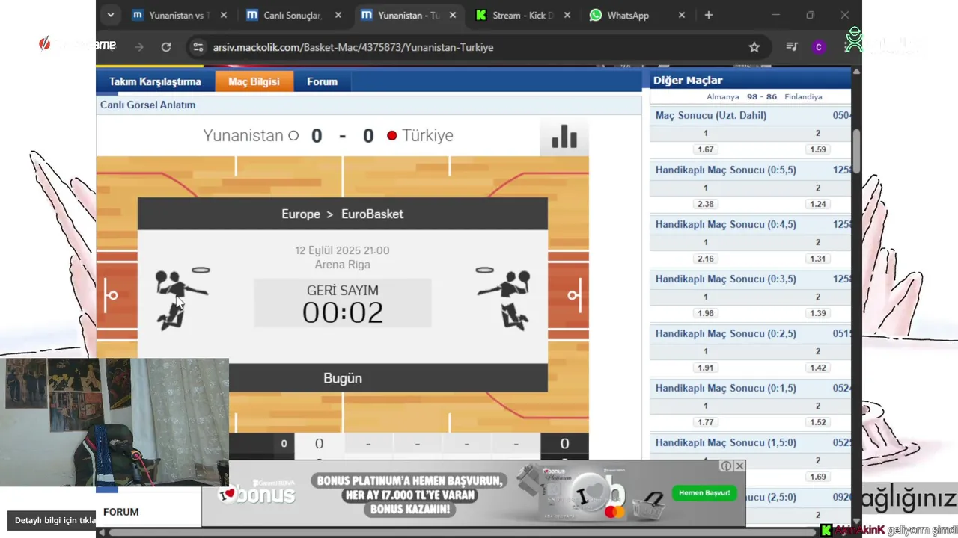This screenshot has height=538, width=958.
Task: Close the active 'Yunanistan - Tü' tab
Action: [x=452, y=15]
